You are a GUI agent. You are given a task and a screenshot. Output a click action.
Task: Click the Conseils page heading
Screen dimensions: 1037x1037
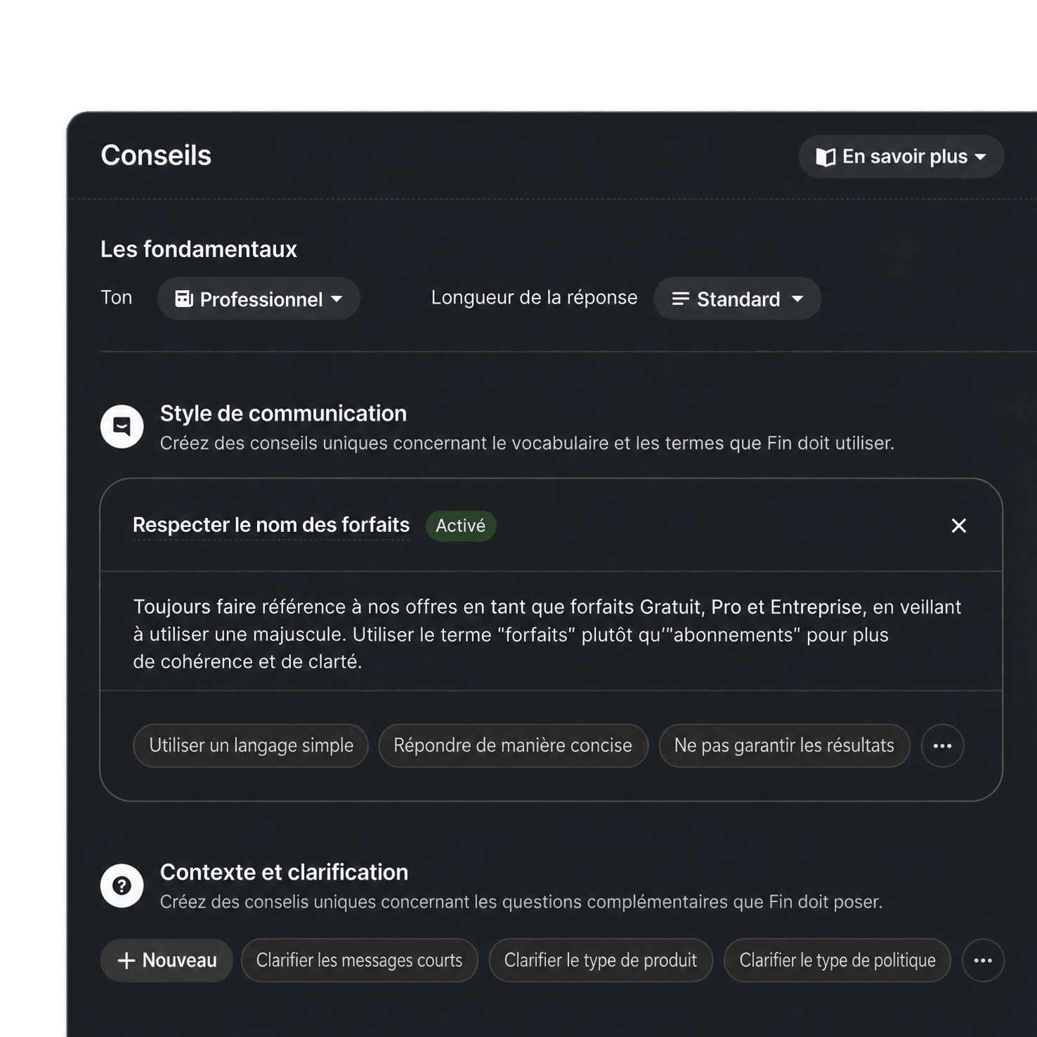pyautogui.click(x=156, y=155)
